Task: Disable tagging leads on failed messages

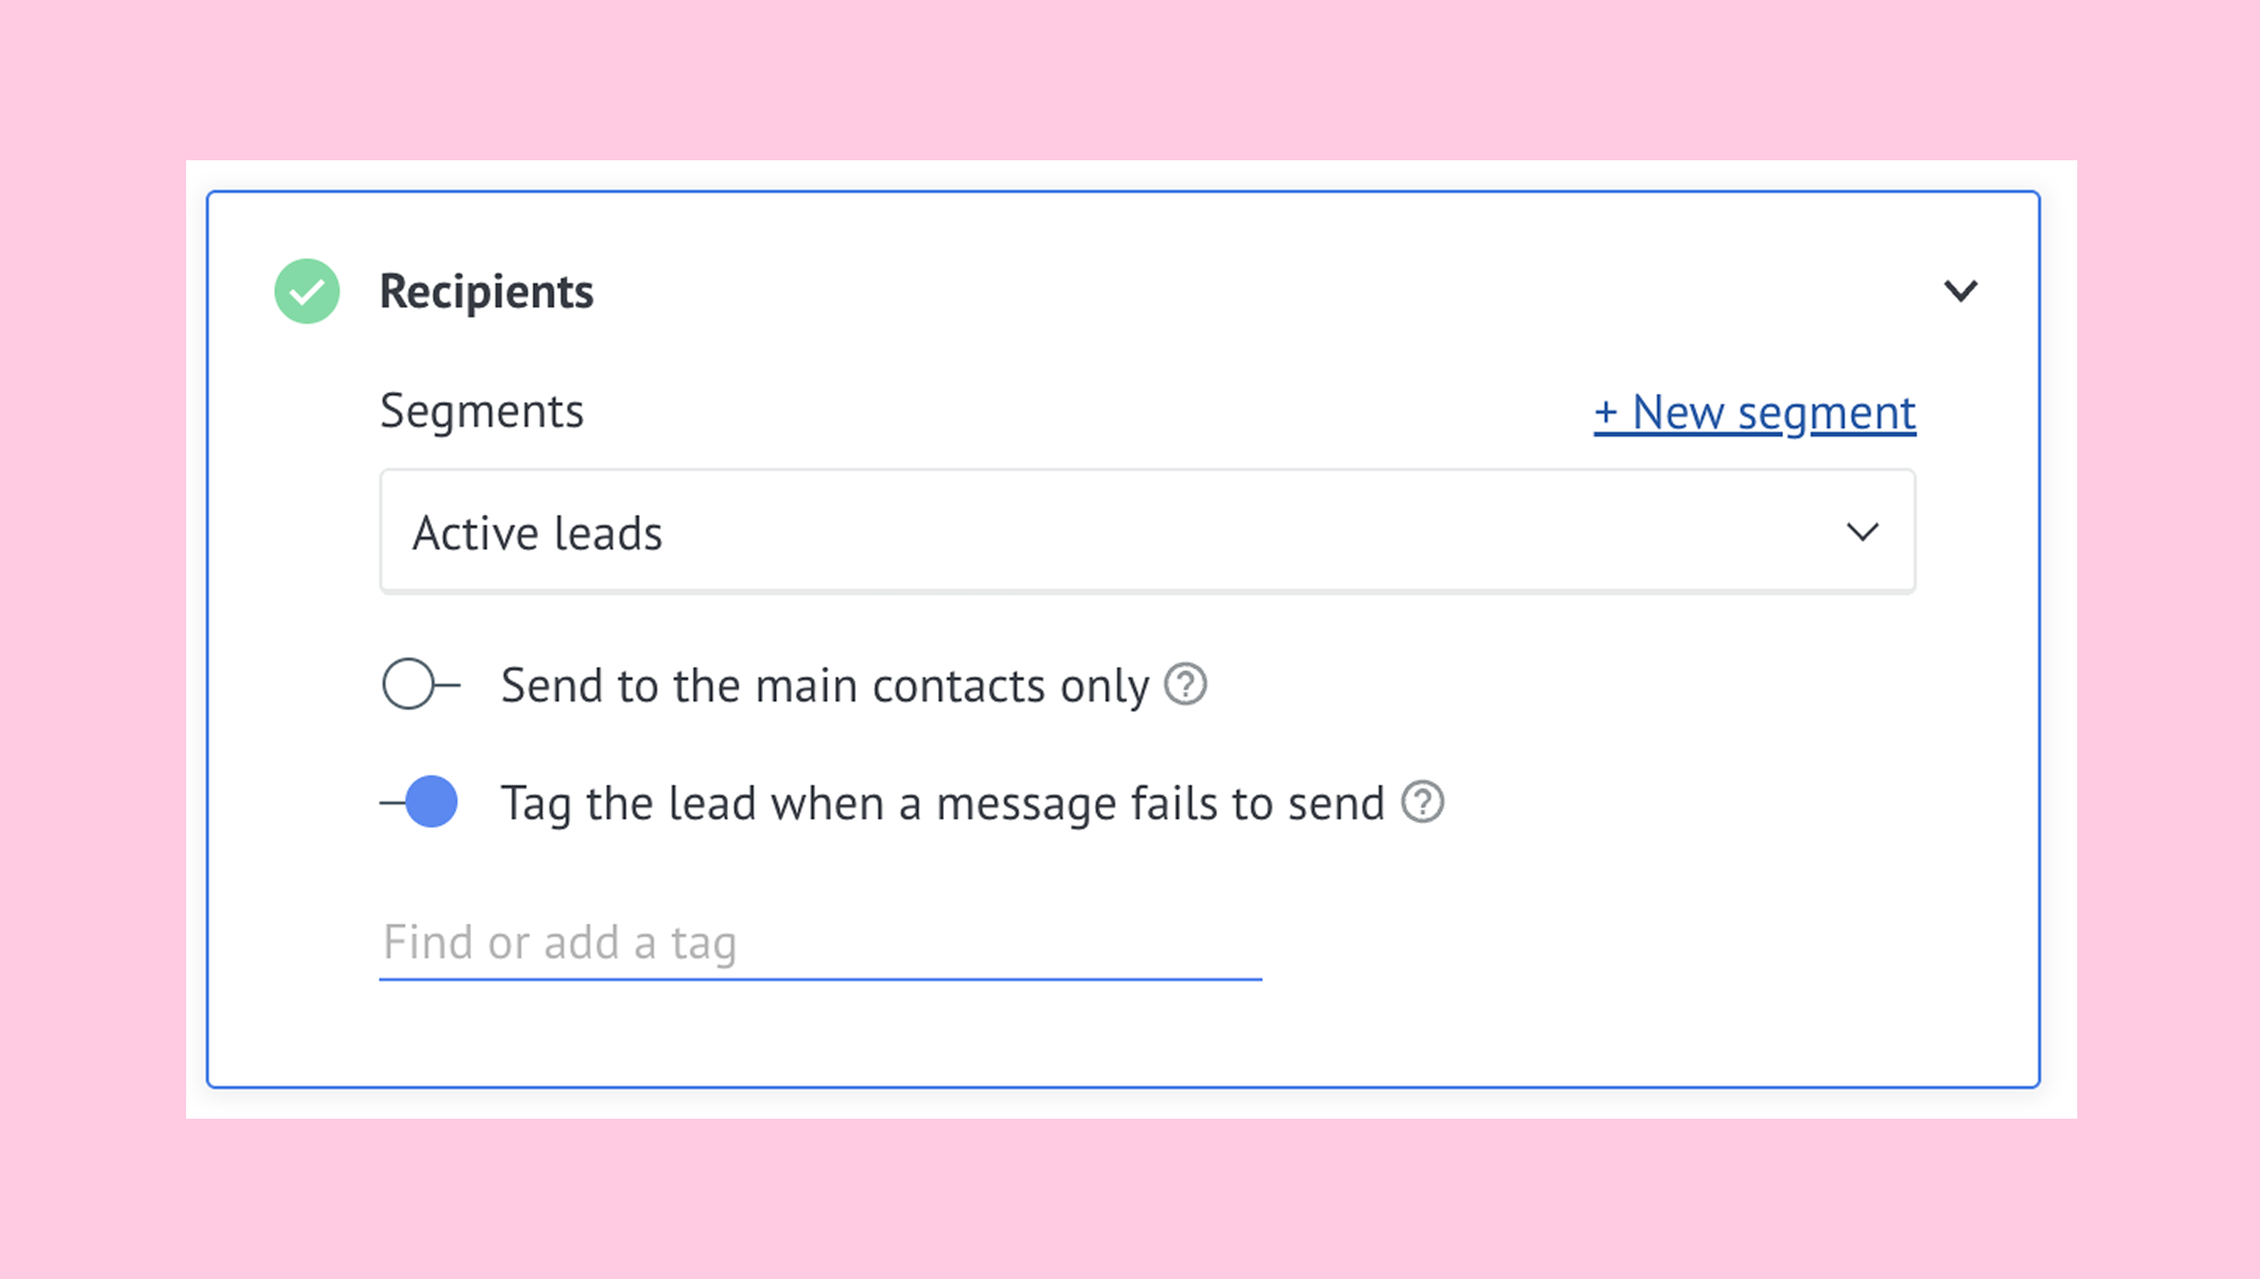Action: click(x=419, y=802)
